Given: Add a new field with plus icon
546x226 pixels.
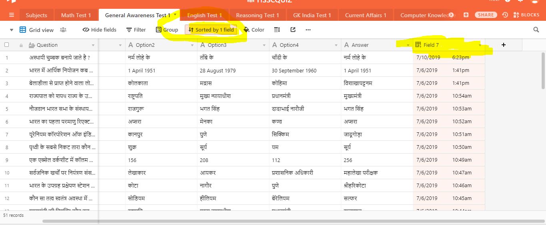Looking at the screenshot, I should tap(503, 45).
